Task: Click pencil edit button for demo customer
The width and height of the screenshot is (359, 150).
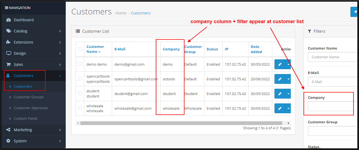Action: (280, 64)
